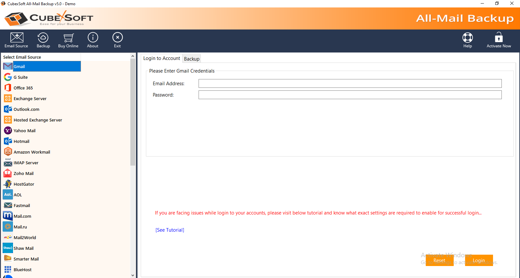
Task: Open Buy Online cart icon
Action: (68, 38)
